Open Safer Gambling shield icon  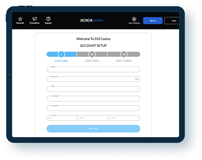134,19
